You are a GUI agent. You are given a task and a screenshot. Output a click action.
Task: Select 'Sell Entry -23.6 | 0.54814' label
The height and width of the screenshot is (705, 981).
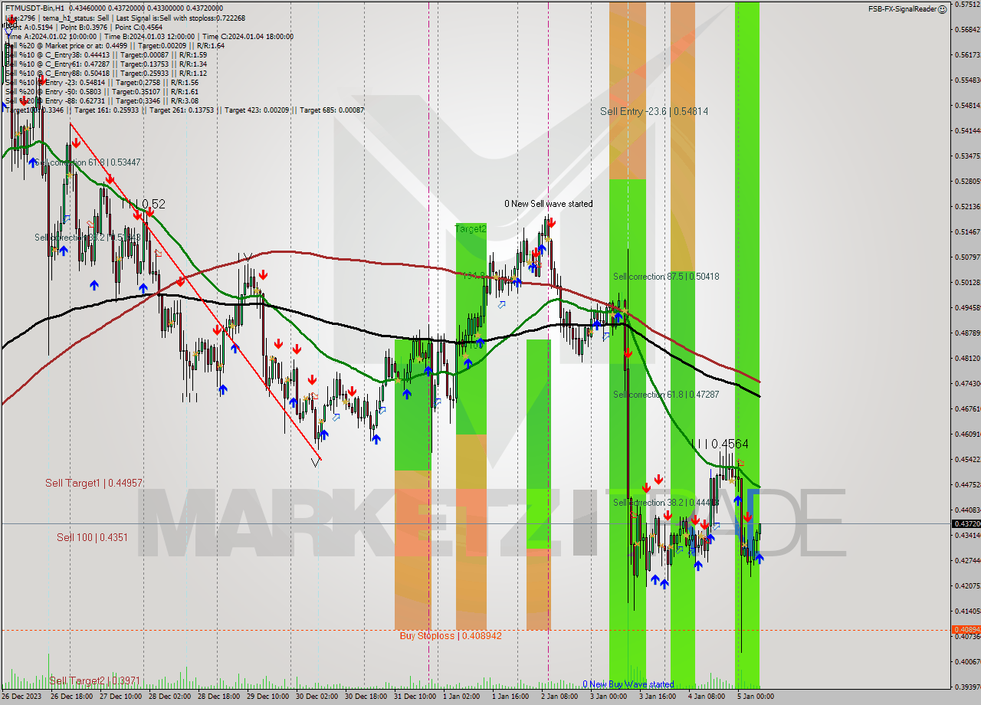(654, 111)
